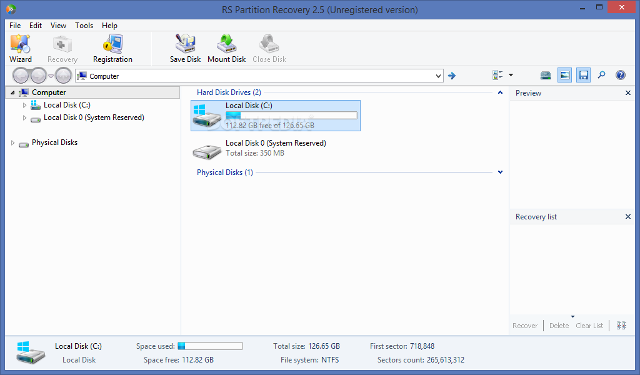Expand Local Disk (C:) tree node
This screenshot has height=375, width=640.
24,105
